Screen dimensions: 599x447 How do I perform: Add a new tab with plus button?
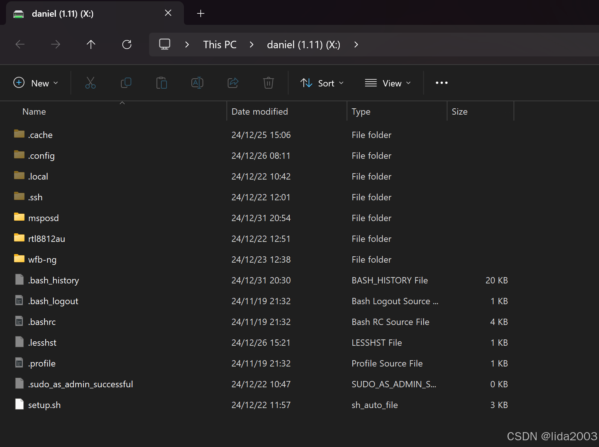coord(201,14)
